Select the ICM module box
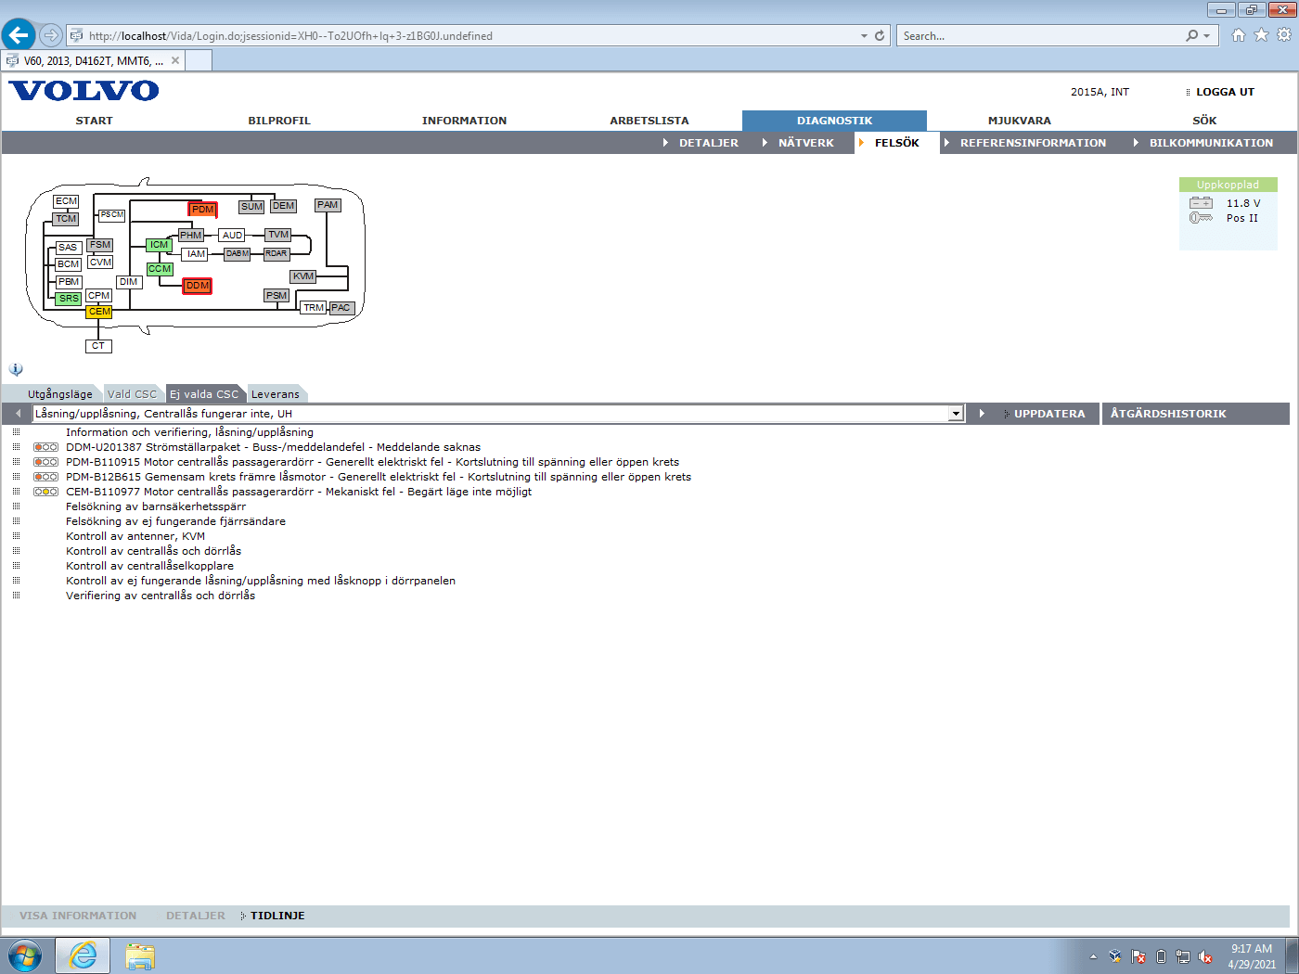Image resolution: width=1299 pixels, height=974 pixels. (159, 245)
